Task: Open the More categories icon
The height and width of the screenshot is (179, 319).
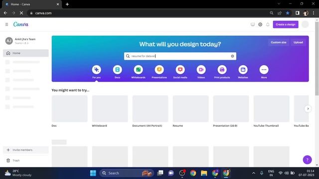Action: pyautogui.click(x=264, y=70)
